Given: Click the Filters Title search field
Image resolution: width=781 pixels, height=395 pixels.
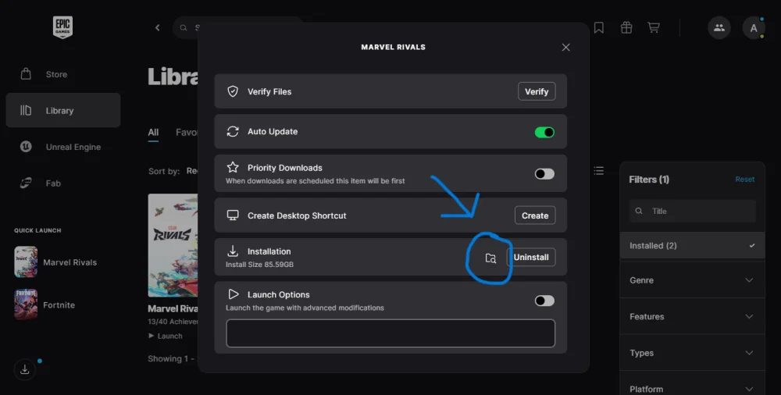Looking at the screenshot, I should [x=692, y=212].
